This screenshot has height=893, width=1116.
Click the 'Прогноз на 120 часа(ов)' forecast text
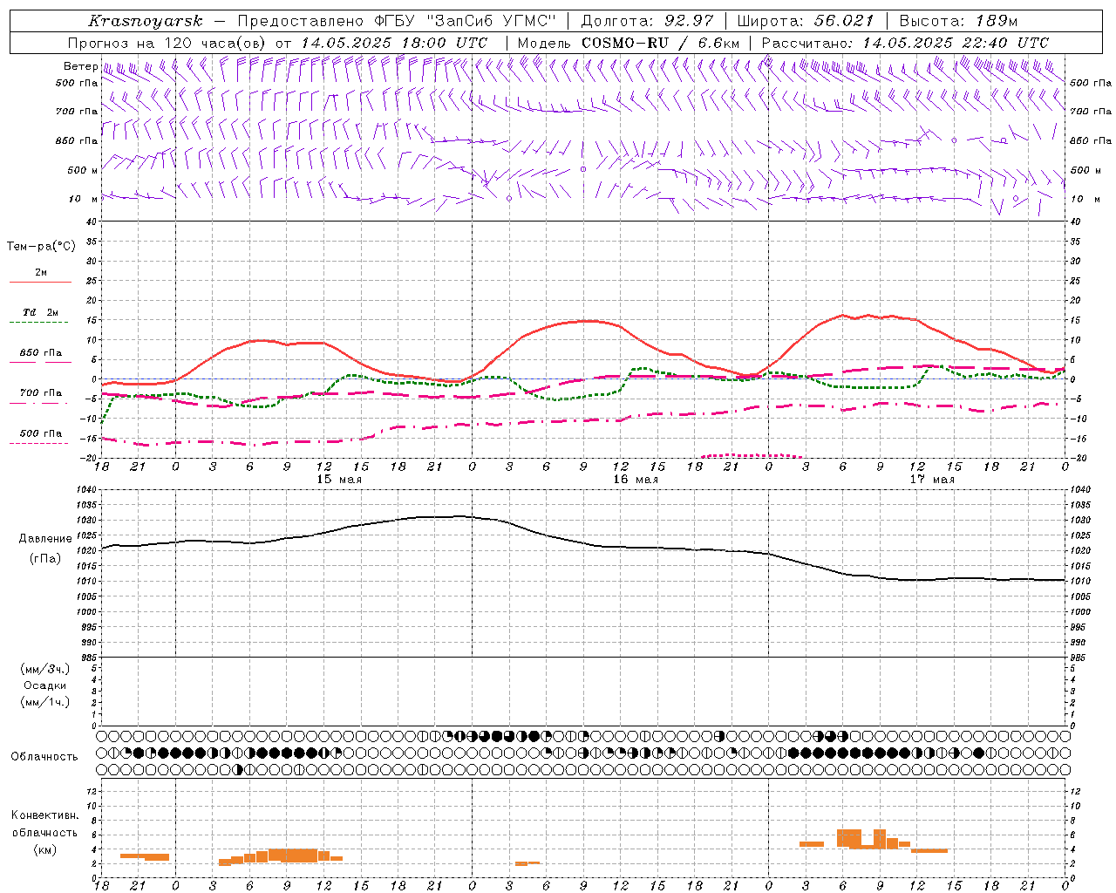[167, 43]
